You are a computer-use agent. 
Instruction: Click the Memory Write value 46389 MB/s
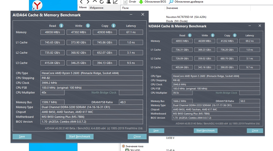(x=205, y=41)
